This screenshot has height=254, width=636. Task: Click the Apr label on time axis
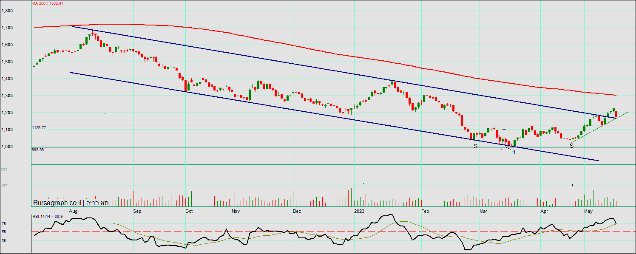pyautogui.click(x=544, y=211)
